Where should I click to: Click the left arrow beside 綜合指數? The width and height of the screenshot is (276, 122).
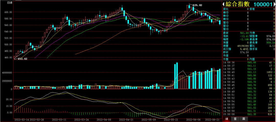tap(224, 4)
